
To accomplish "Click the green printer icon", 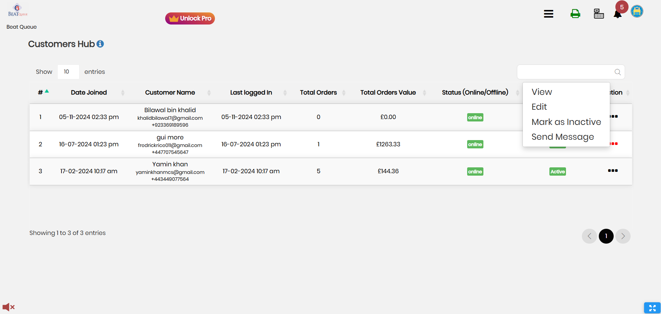I will click(x=575, y=14).
